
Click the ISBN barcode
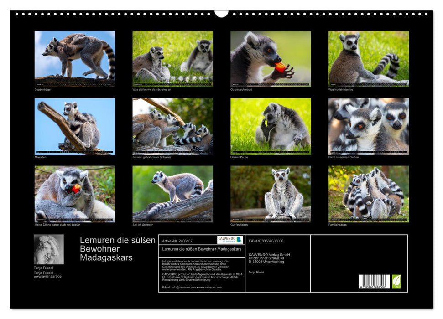pyautogui.click(x=374, y=282)
